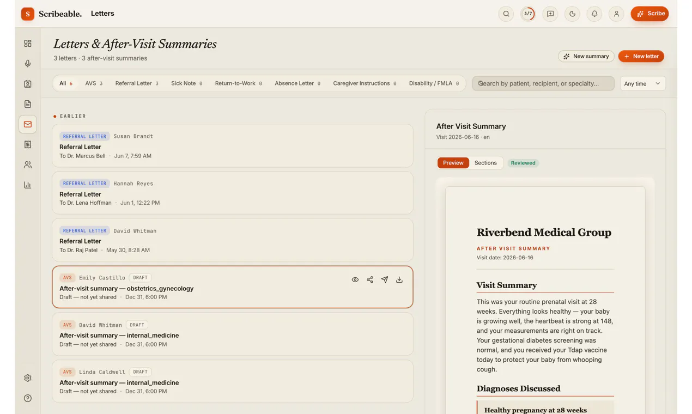This screenshot has width=692, height=414.
Task: Filter by the Caregiver Instructions tab
Action: [365, 83]
